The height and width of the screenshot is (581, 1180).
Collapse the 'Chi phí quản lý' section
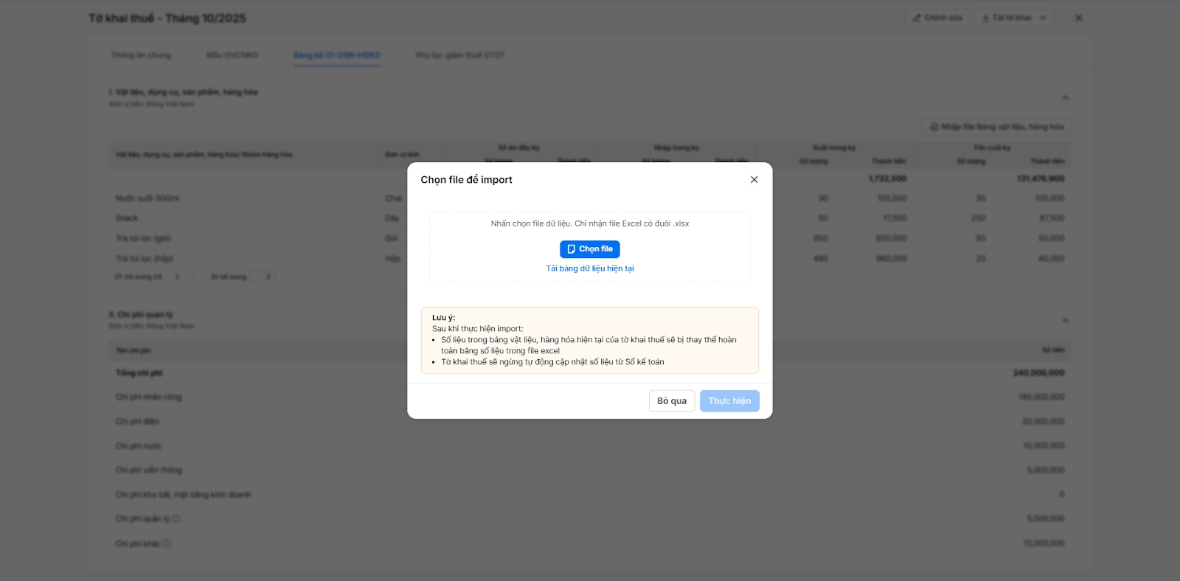tap(1064, 320)
